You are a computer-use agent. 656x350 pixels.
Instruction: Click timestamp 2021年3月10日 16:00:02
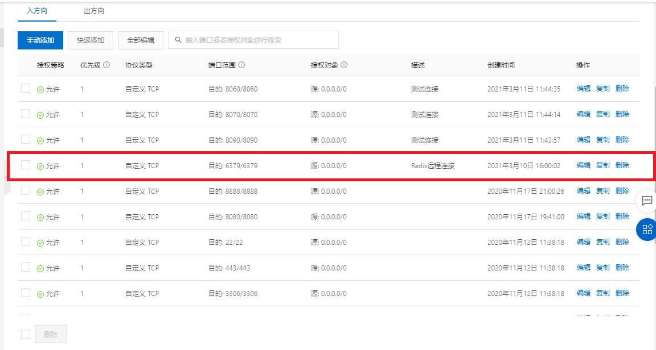tap(524, 166)
